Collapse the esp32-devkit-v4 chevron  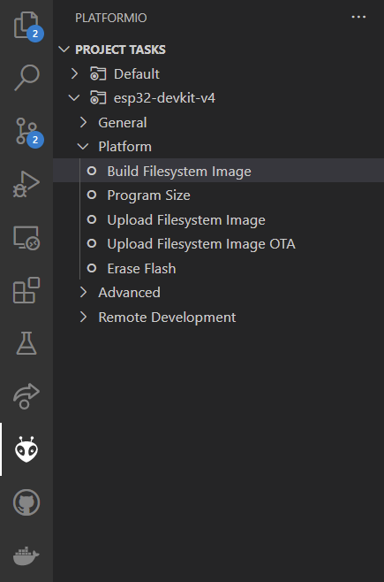(74, 98)
